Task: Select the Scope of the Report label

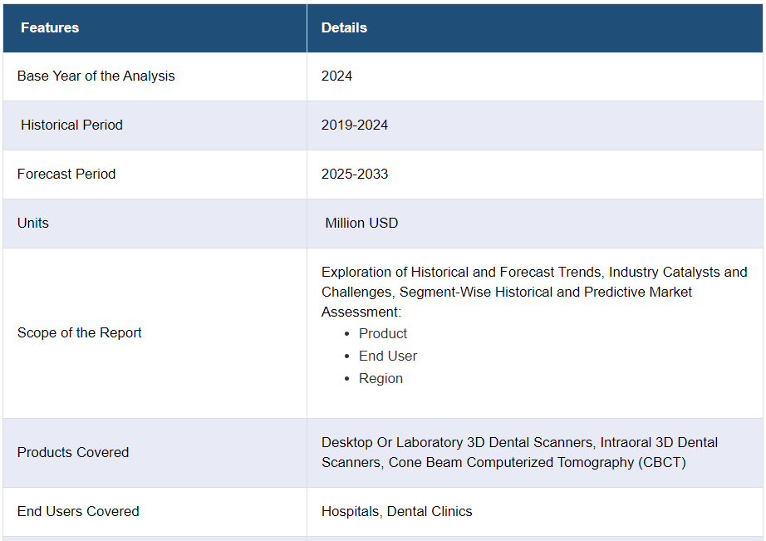Action: [79, 332]
